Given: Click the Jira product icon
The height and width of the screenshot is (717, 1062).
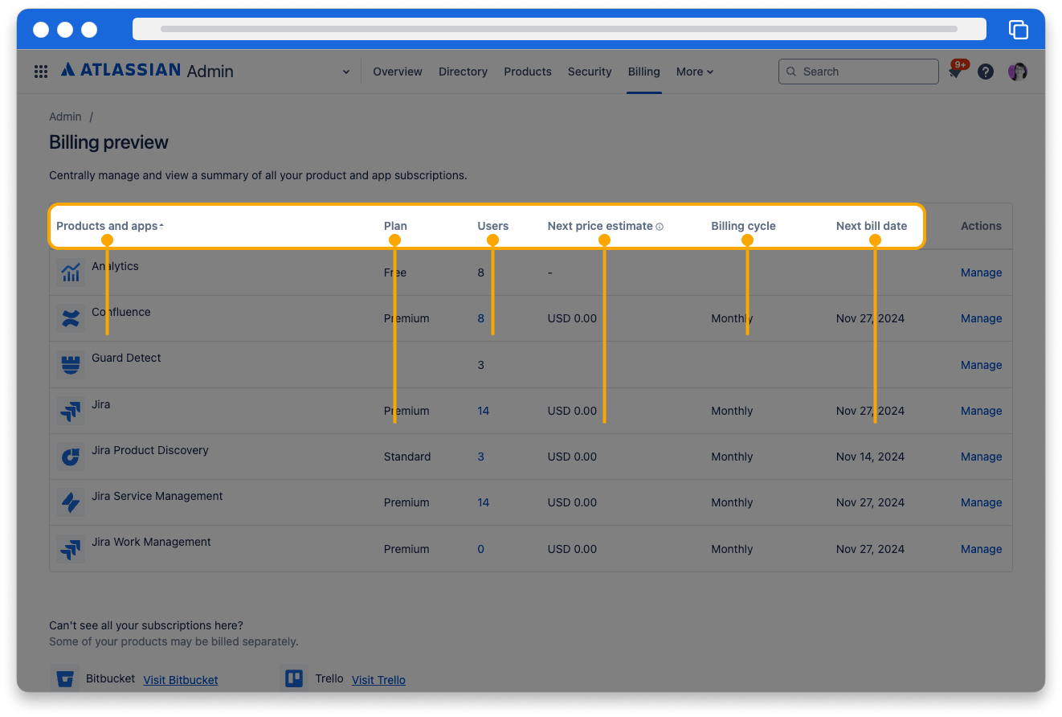Looking at the screenshot, I should click(71, 411).
